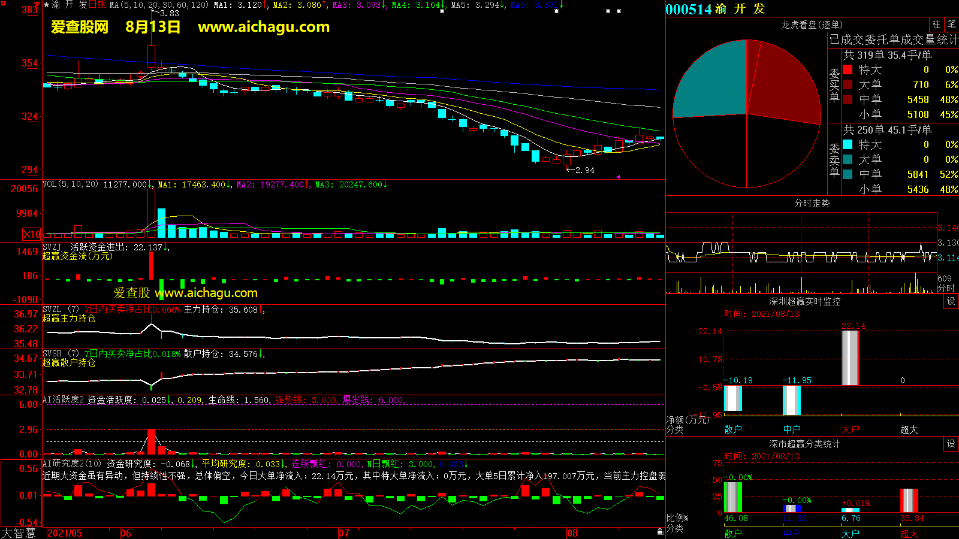Click the 笔 (tick view) button
The height and width of the screenshot is (539, 959).
click(x=952, y=25)
